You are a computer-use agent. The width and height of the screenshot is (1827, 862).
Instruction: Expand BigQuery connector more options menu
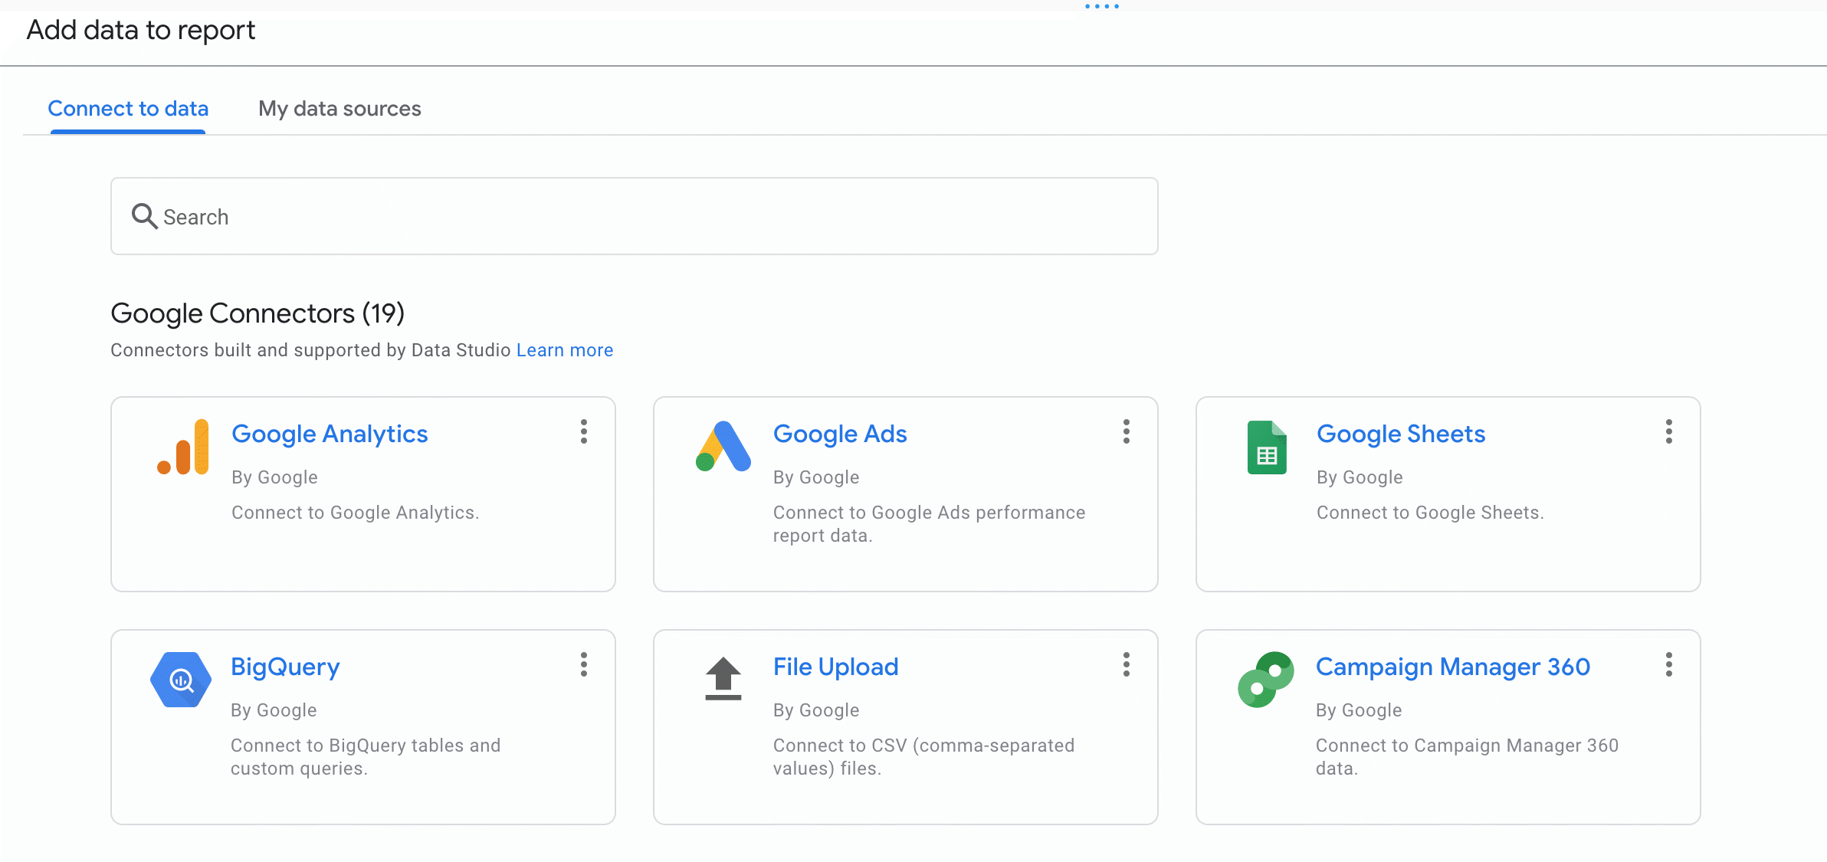[x=584, y=664]
